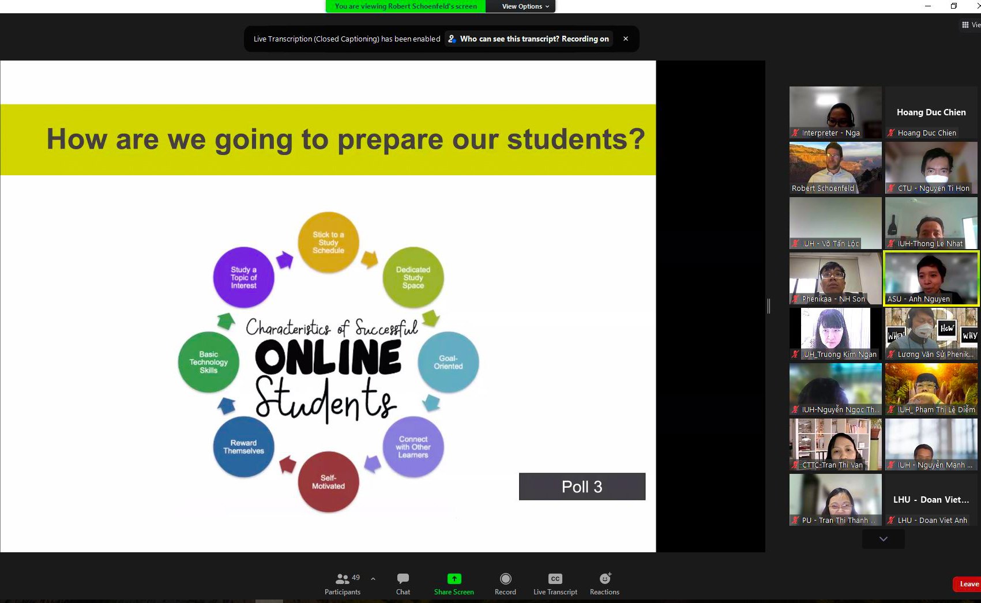
Task: Restore down the Zoom window
Action: (x=953, y=6)
